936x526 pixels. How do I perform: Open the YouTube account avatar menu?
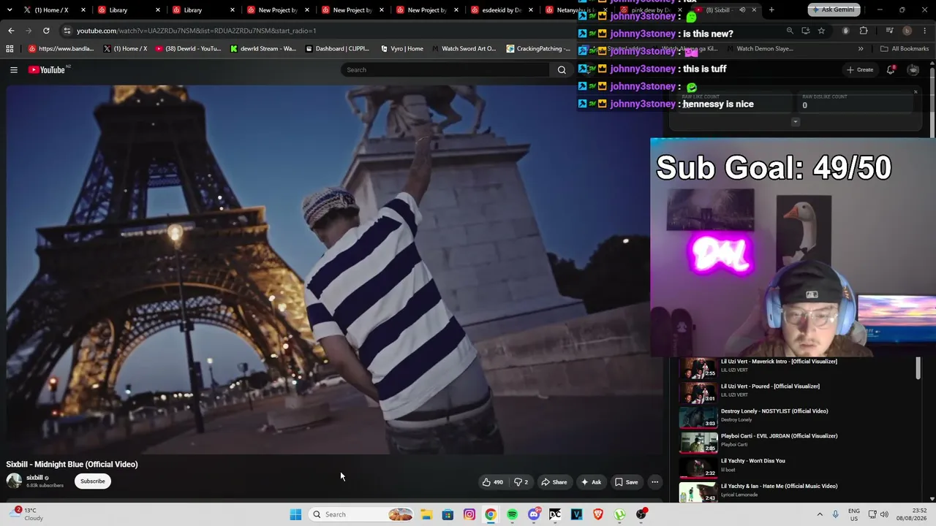pyautogui.click(x=913, y=70)
